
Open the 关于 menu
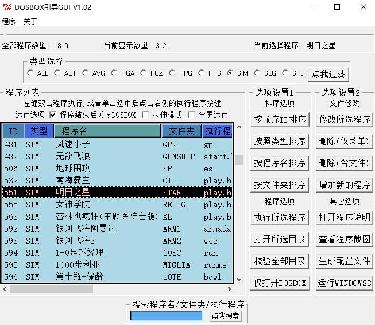click(x=30, y=21)
